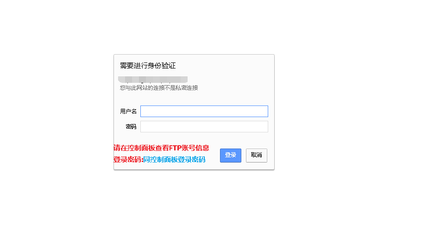Open the blue 同控制面板登录密码 text
428x230 pixels.
[x=175, y=160]
